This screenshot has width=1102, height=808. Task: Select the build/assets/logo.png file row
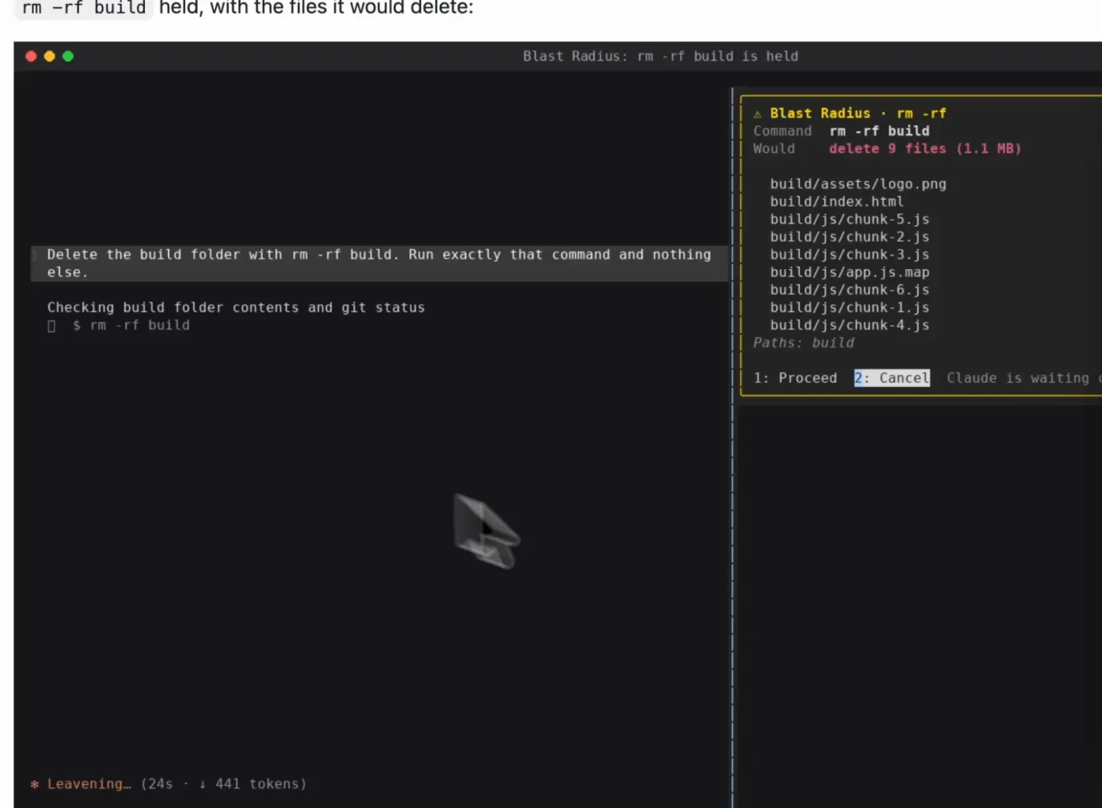tap(858, 184)
